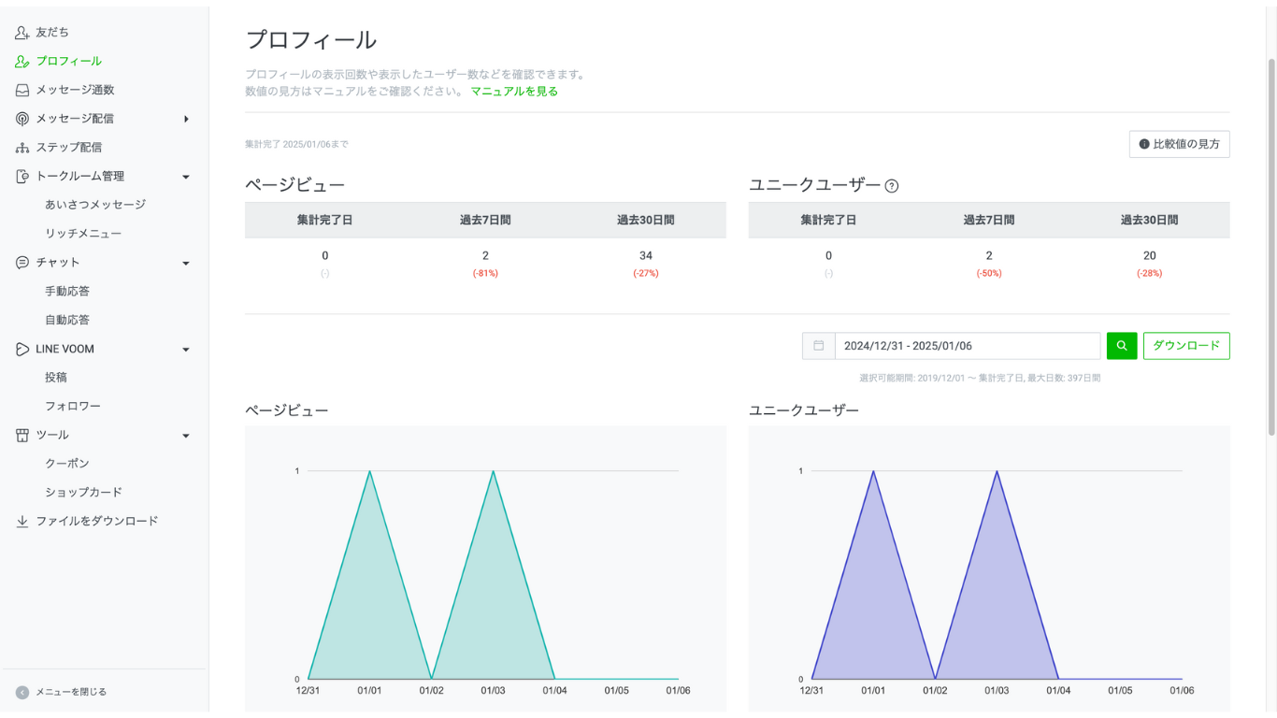Click the ステップ配信 hierarchy icon
The width and height of the screenshot is (1277, 718).
[22, 148]
